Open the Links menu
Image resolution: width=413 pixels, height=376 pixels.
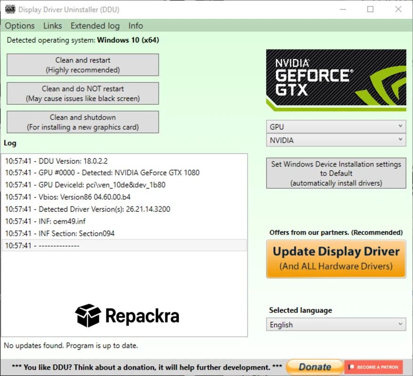click(x=52, y=26)
